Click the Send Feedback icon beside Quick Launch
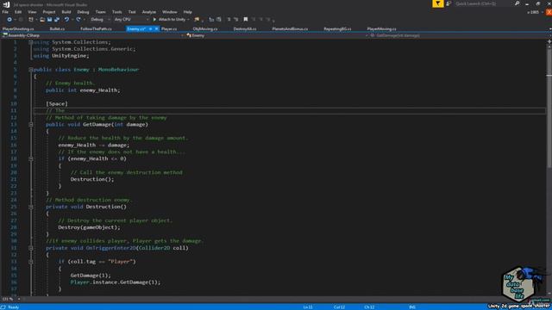The image size is (552, 310). click(x=448, y=3)
